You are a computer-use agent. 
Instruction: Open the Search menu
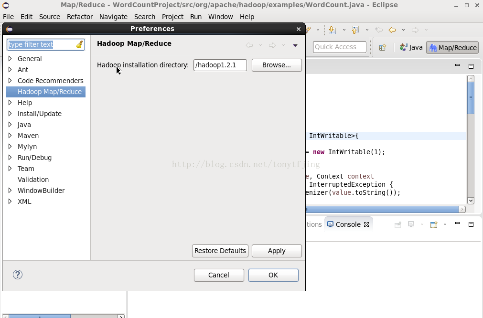click(145, 17)
